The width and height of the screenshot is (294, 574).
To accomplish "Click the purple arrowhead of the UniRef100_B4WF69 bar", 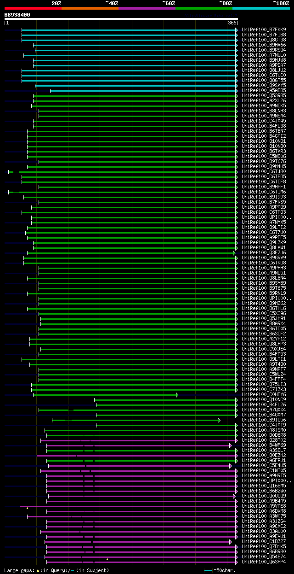I will point(231,445).
